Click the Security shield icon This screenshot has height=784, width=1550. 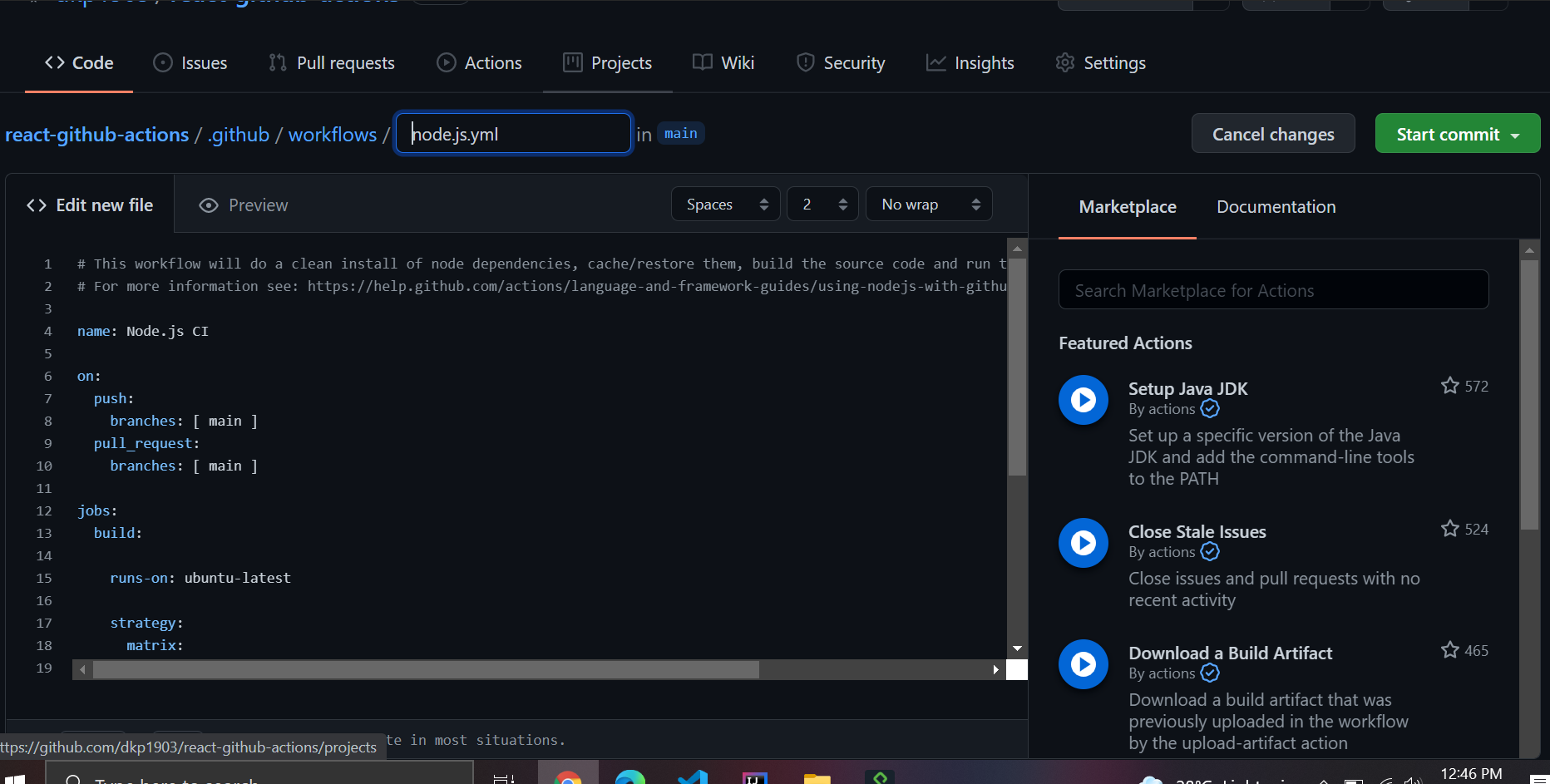click(805, 63)
